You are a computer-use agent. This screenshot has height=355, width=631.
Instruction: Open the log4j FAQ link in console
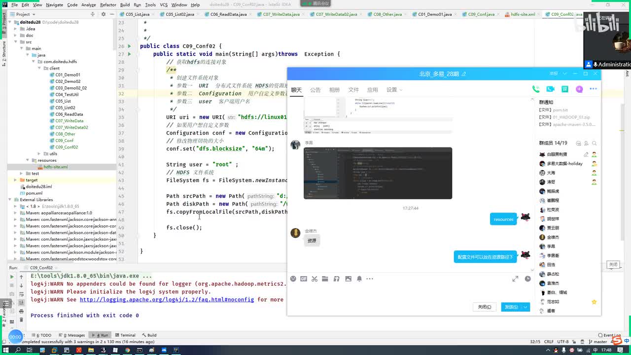[x=167, y=300]
